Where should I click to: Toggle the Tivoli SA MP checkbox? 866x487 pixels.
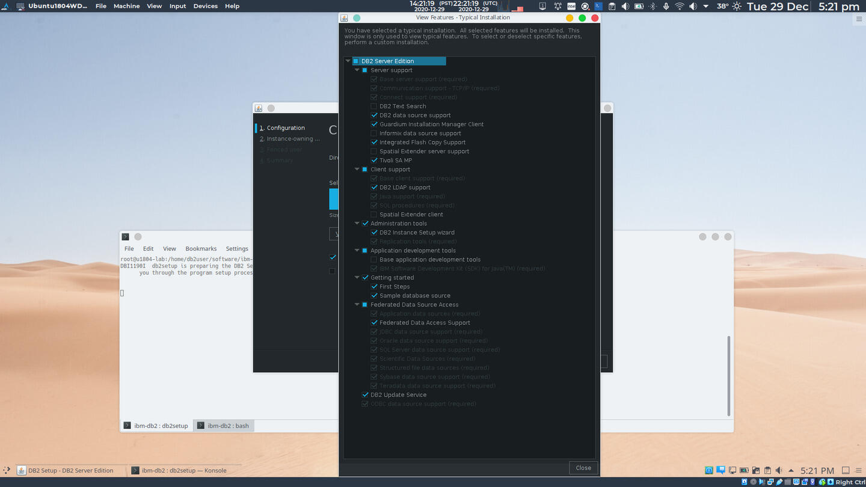click(x=374, y=161)
